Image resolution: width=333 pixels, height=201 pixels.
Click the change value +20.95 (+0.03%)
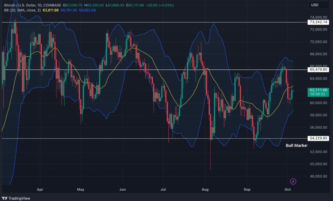160,5
